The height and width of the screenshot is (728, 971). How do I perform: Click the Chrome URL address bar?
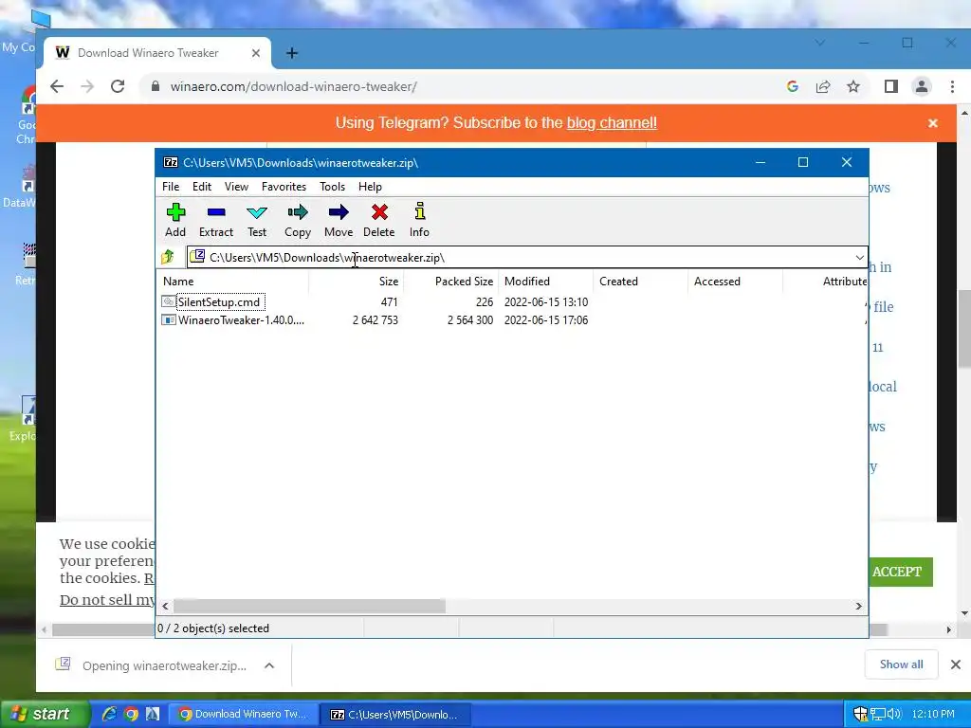coord(465,86)
